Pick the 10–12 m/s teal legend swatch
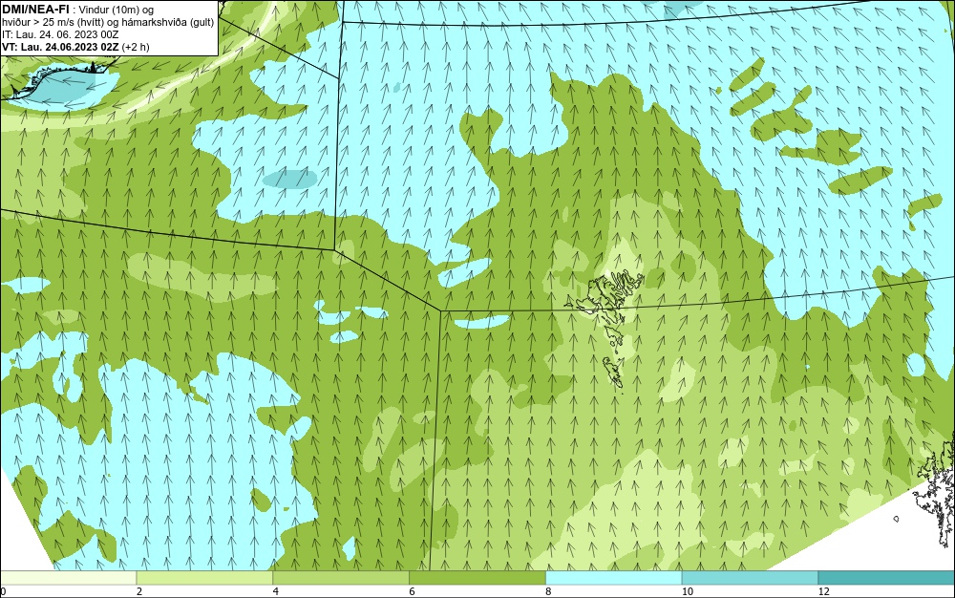Image resolution: width=955 pixels, height=598 pixels. click(751, 578)
